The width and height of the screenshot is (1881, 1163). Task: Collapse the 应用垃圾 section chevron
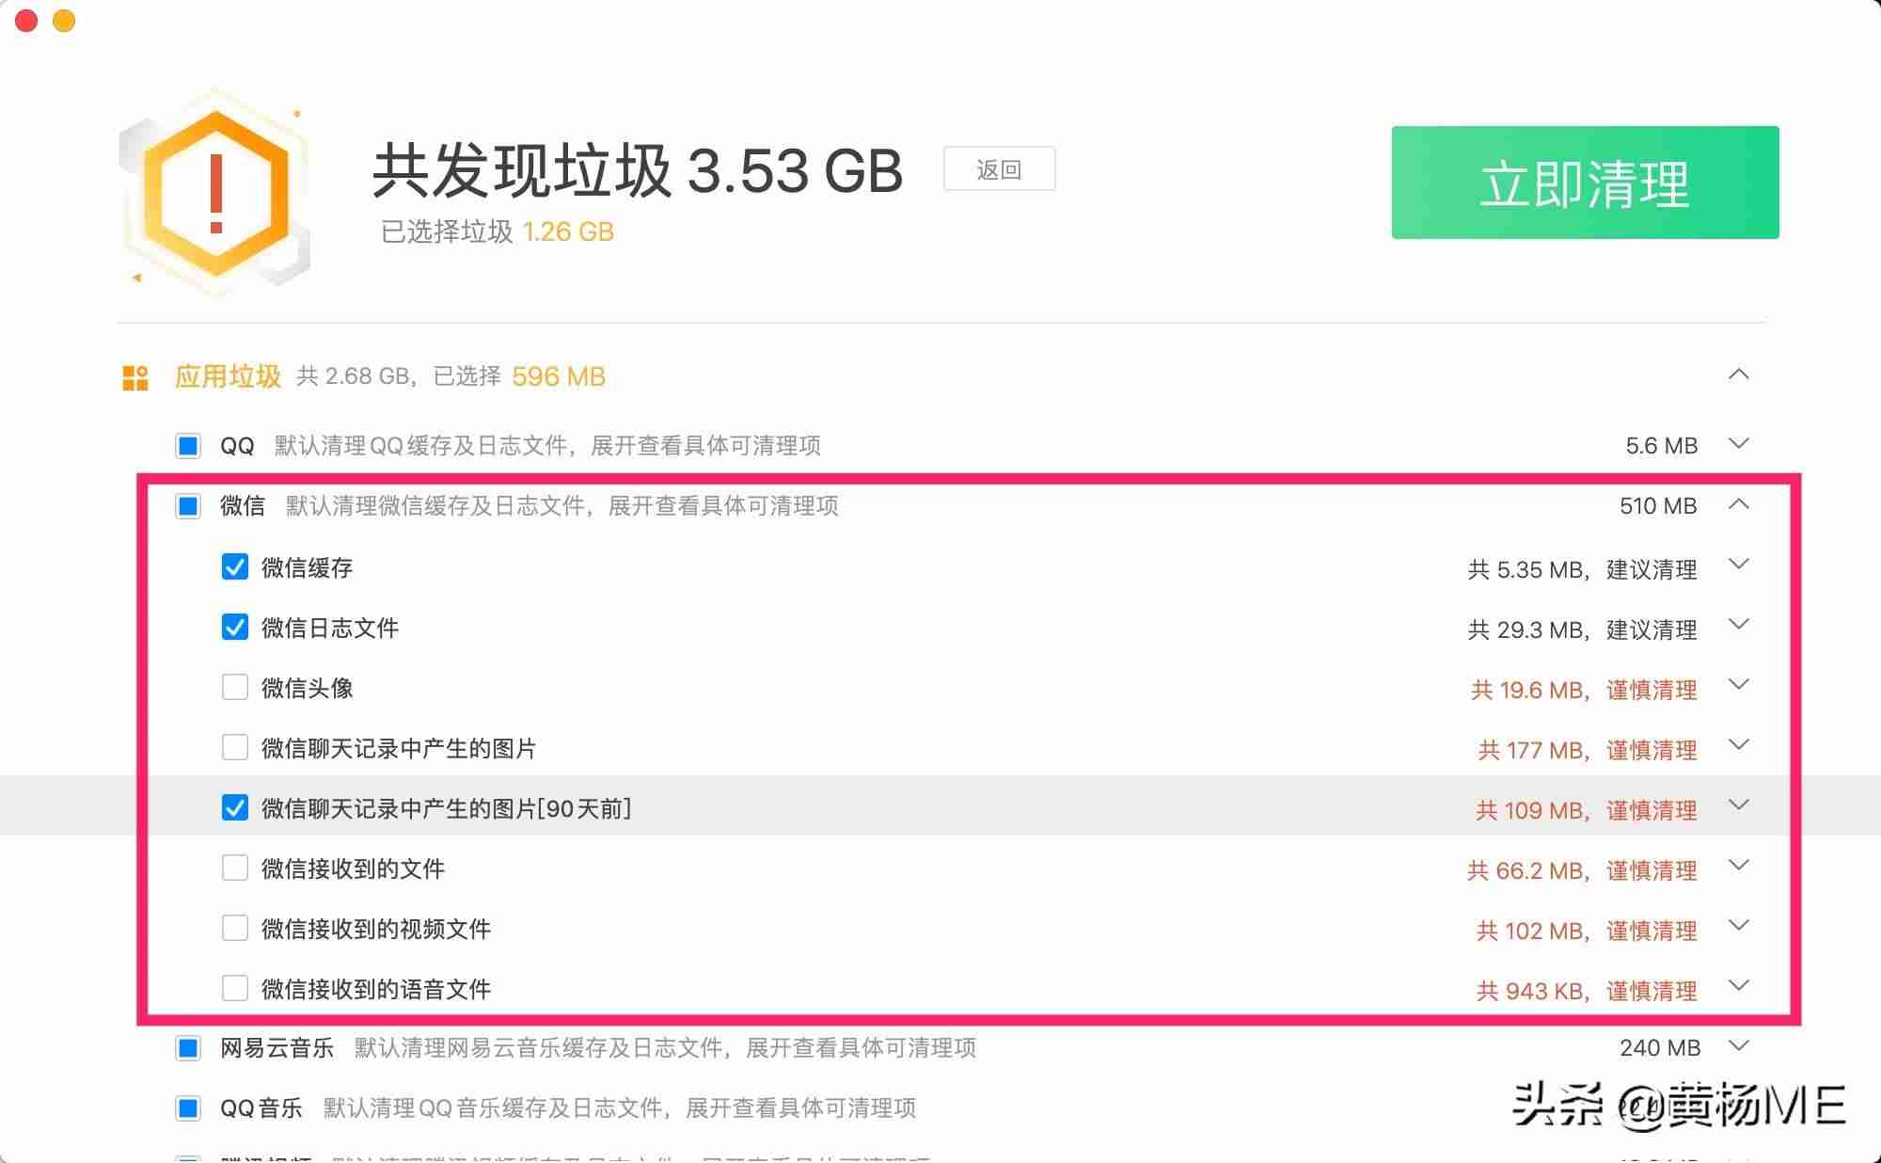tap(1739, 374)
